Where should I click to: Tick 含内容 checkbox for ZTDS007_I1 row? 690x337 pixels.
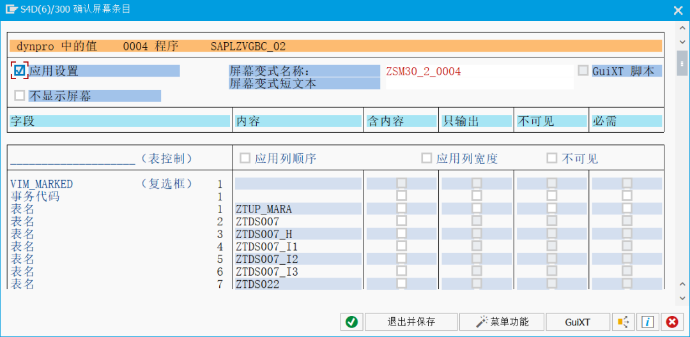pos(401,246)
